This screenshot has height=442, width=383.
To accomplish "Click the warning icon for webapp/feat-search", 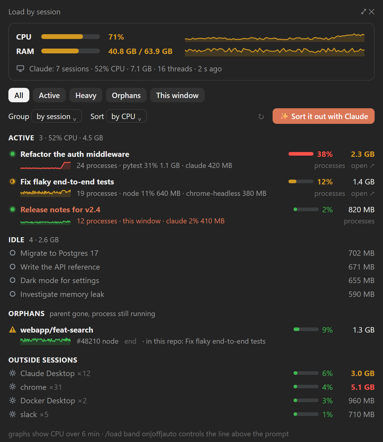I will 13,330.
